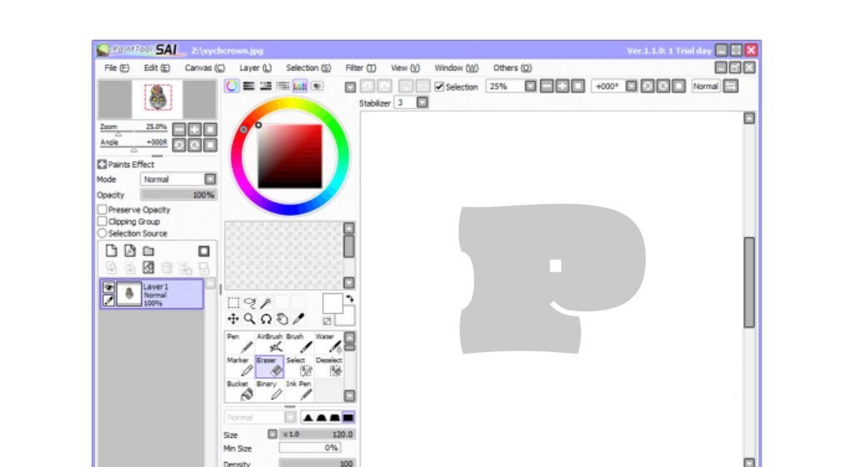Click the Min Size percentage field
Screen dimensions: 853x467
pos(310,448)
